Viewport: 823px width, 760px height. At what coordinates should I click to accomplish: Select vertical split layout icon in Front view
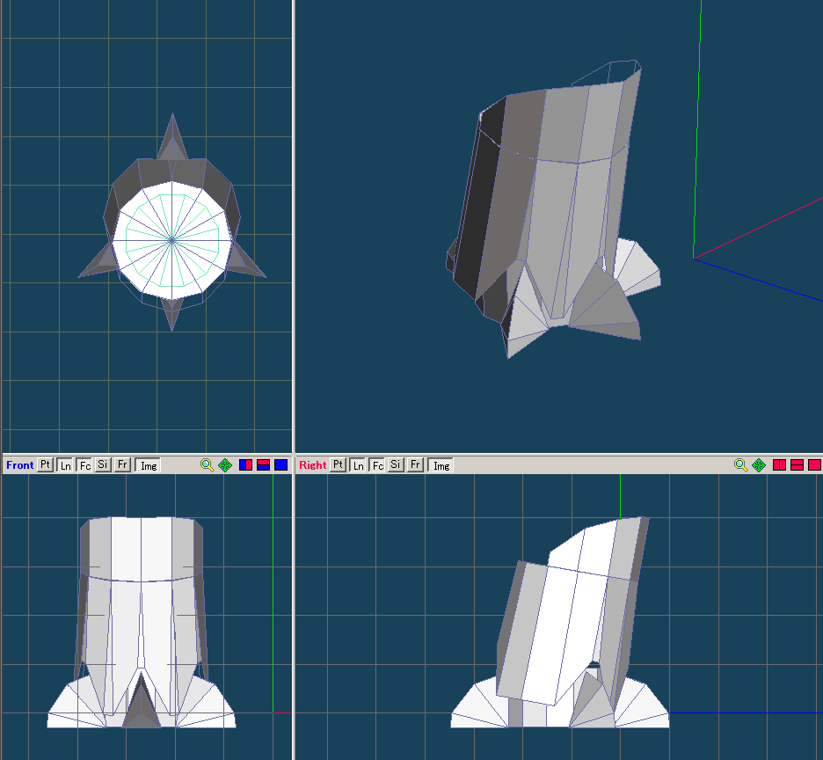pyautogui.click(x=246, y=464)
